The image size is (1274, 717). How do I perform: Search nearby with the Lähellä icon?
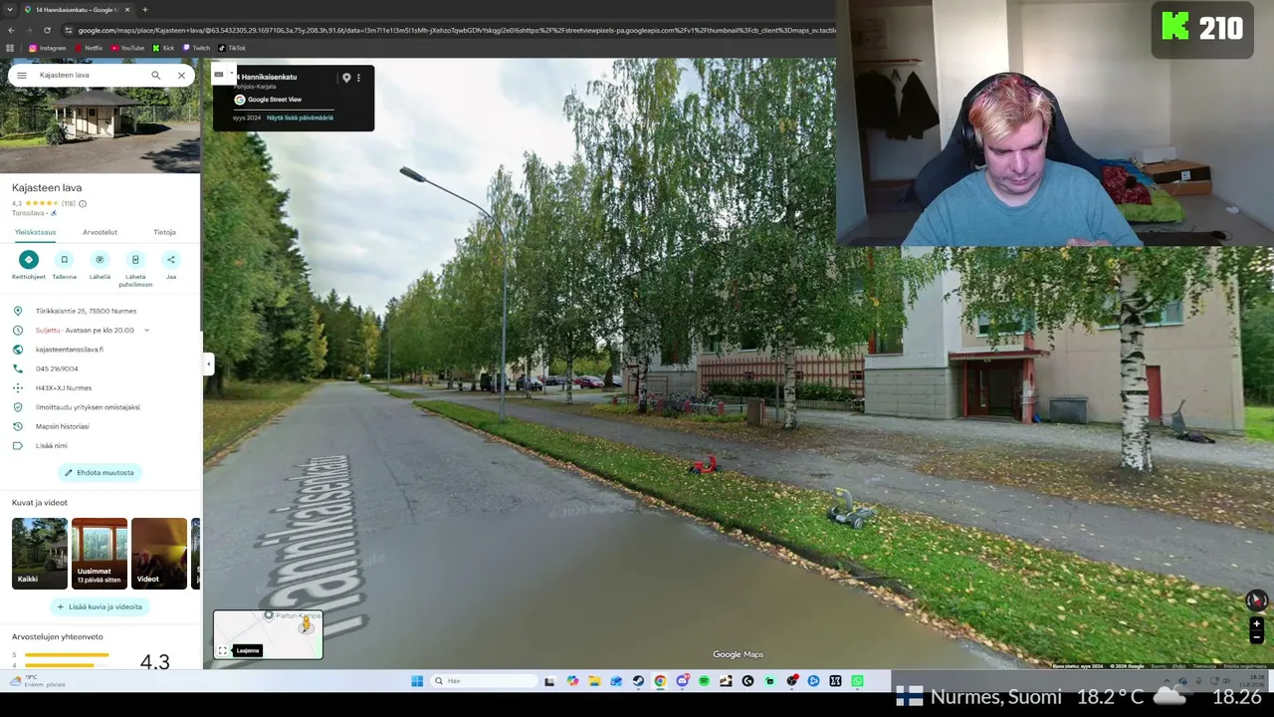click(100, 260)
